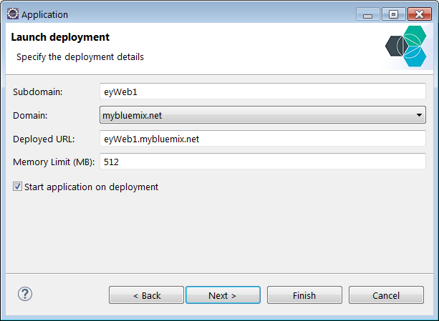This screenshot has width=439, height=321.
Task: Click into the Deployed URL field
Action: click(x=263, y=139)
